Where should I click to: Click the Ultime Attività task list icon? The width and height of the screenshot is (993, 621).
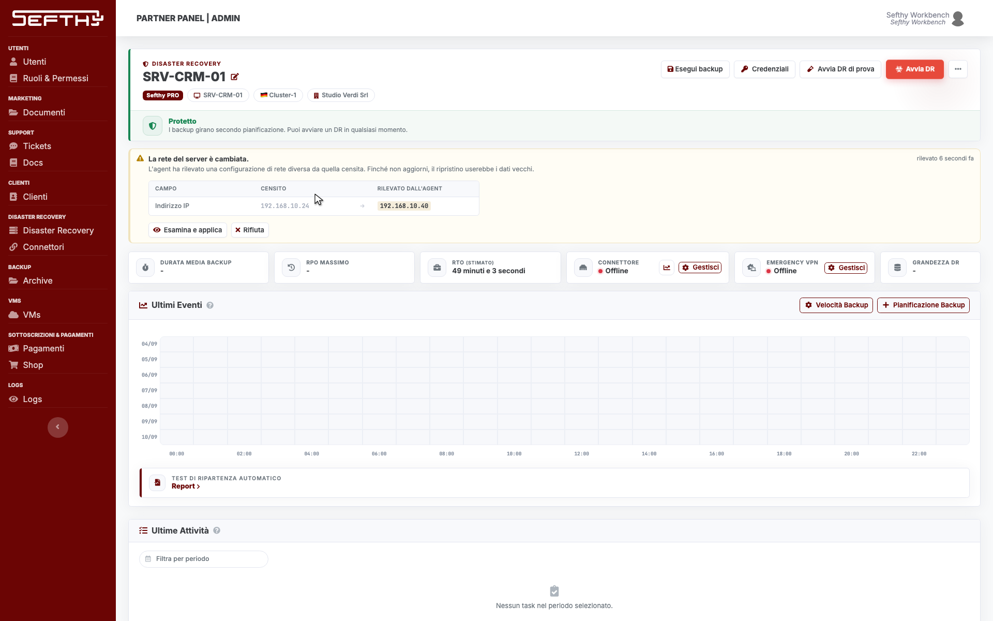[143, 530]
